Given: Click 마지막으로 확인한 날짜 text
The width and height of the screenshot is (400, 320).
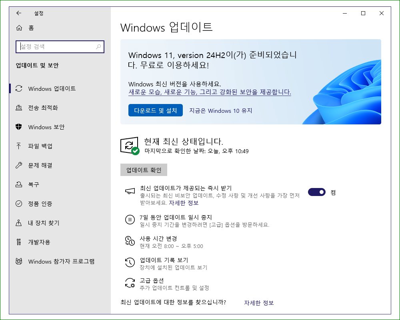Looking at the screenshot, I should [196, 151].
